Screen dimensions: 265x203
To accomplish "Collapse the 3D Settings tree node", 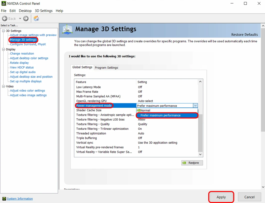I will click(3, 31).
